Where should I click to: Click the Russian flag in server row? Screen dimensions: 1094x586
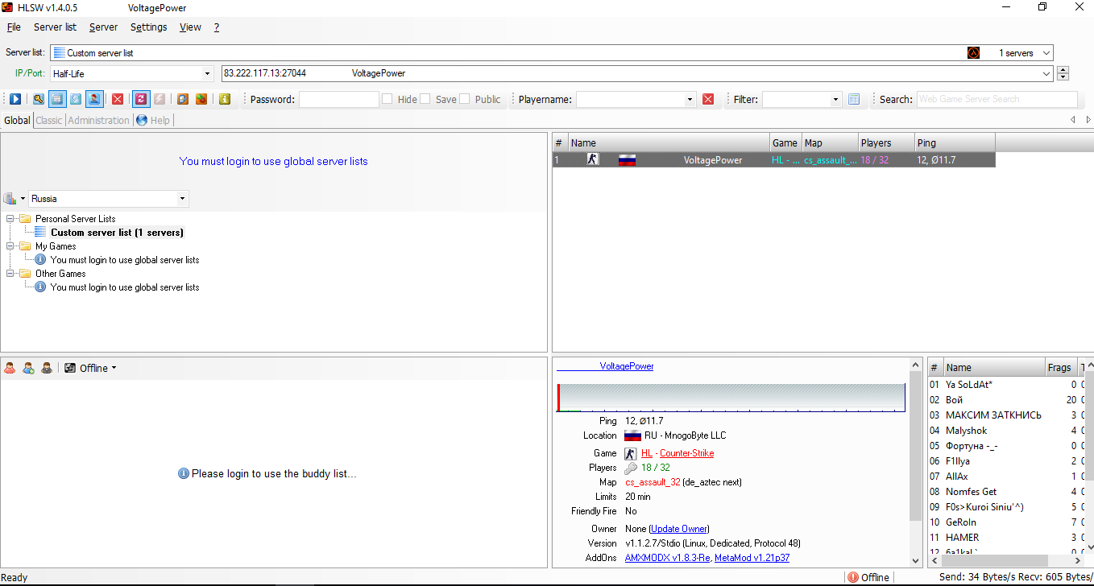click(x=627, y=160)
